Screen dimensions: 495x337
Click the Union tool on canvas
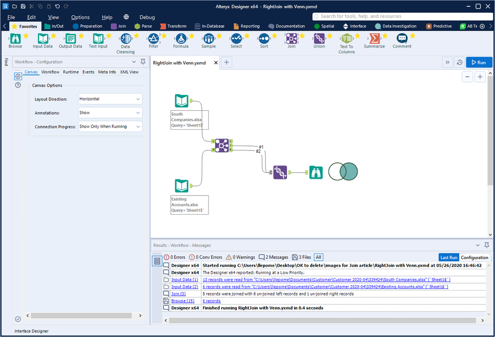coord(280,172)
